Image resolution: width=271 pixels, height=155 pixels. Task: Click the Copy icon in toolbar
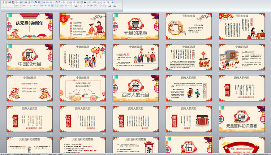pos(47,3)
